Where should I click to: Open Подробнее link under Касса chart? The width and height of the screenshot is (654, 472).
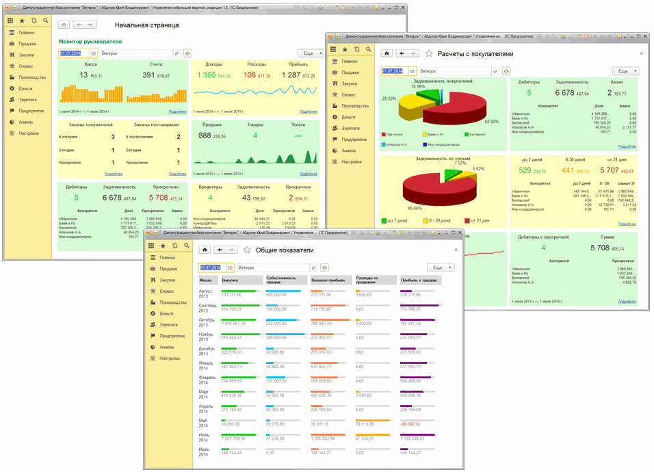point(177,112)
